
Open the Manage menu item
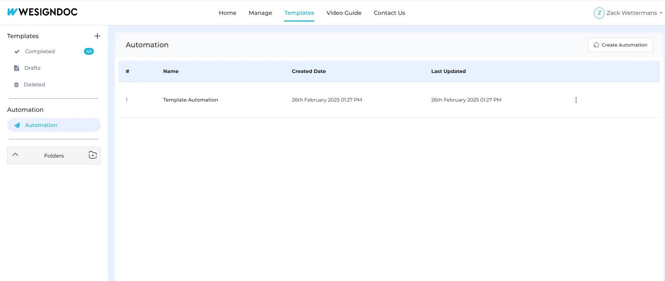click(x=260, y=13)
